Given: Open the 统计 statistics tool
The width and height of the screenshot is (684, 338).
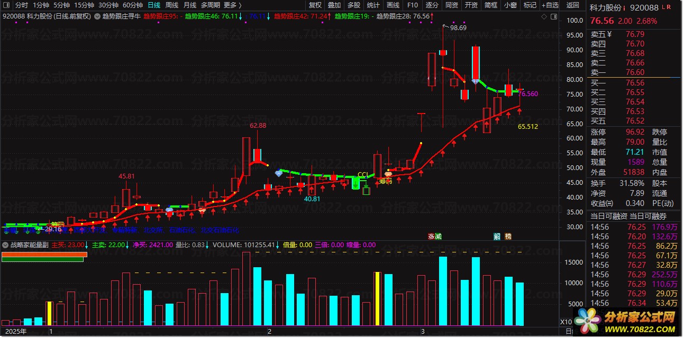Looking at the screenshot, I should pyautogui.click(x=373, y=5).
